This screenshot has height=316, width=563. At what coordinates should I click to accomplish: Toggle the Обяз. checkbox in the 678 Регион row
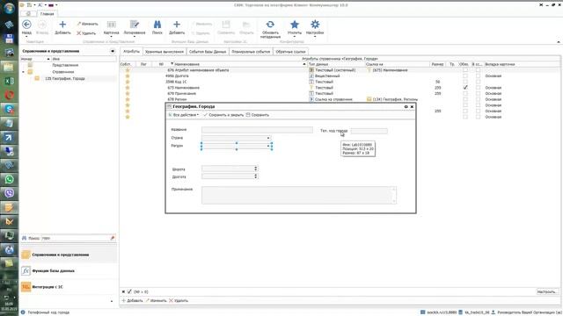pos(465,99)
